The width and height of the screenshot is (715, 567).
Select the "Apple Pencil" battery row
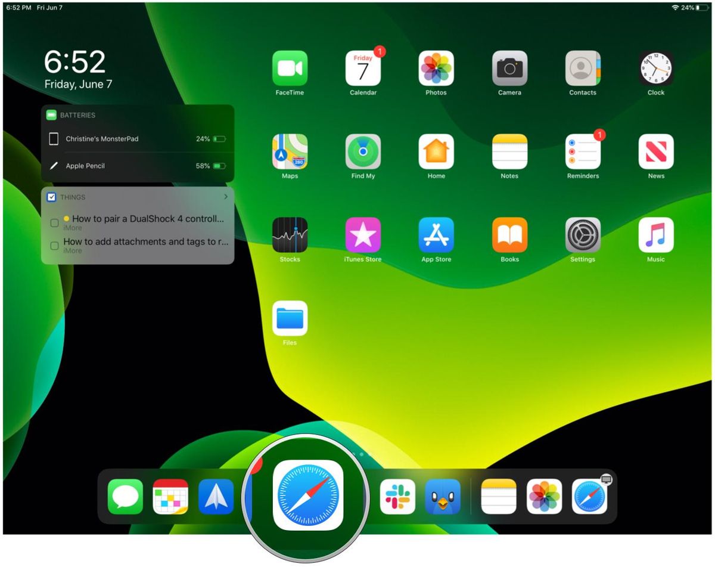coord(138,166)
